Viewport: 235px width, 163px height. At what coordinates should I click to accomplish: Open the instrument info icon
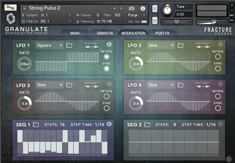[x=143, y=8]
